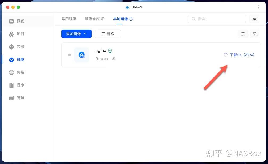Open the 容器 (Containers) panel
The height and width of the screenshot is (164, 268).
[x=20, y=47]
